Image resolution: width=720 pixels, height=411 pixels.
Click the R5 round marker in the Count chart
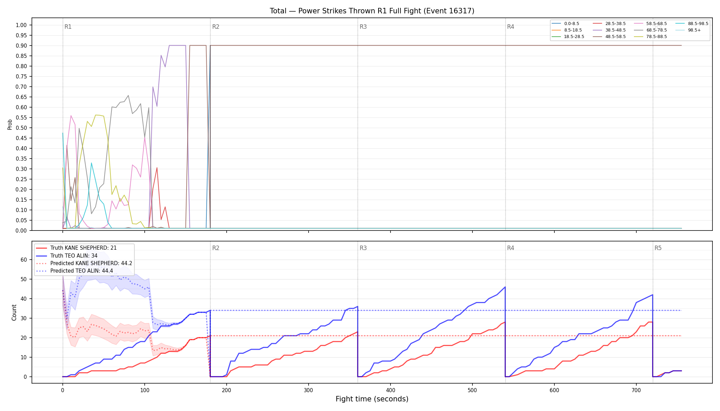coord(658,248)
